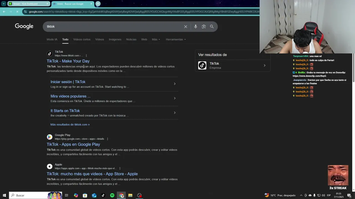This screenshot has width=355, height=199.
Task: Open TikTok - Apps en Google Play result
Action: click(73, 144)
